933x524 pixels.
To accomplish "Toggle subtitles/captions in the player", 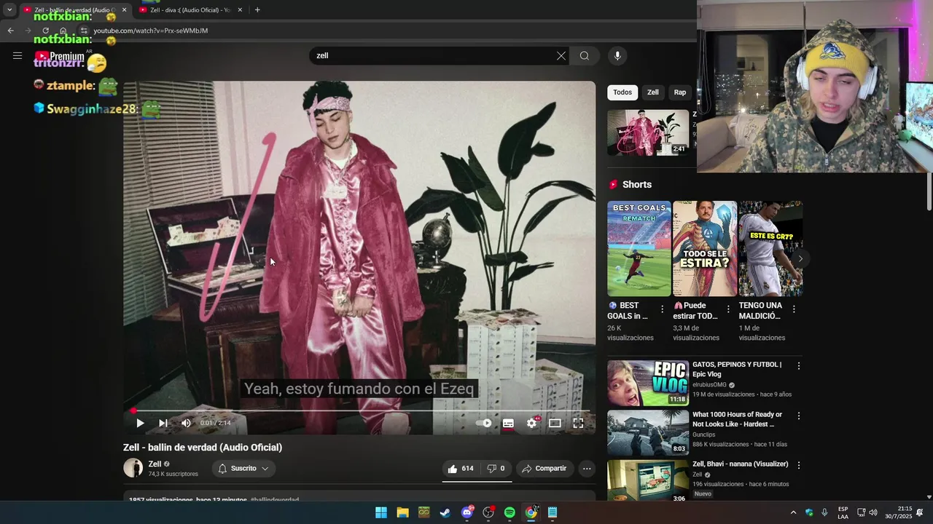I will [508, 423].
